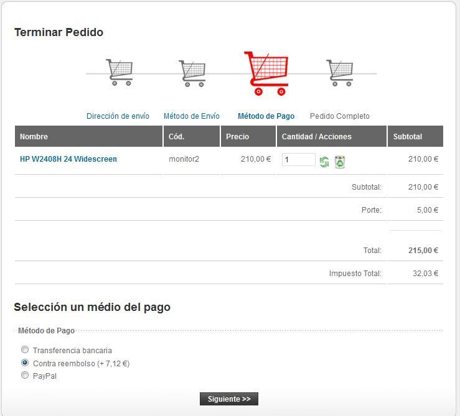Click the Subtotal column header
This screenshot has width=460, height=416.
[415, 136]
